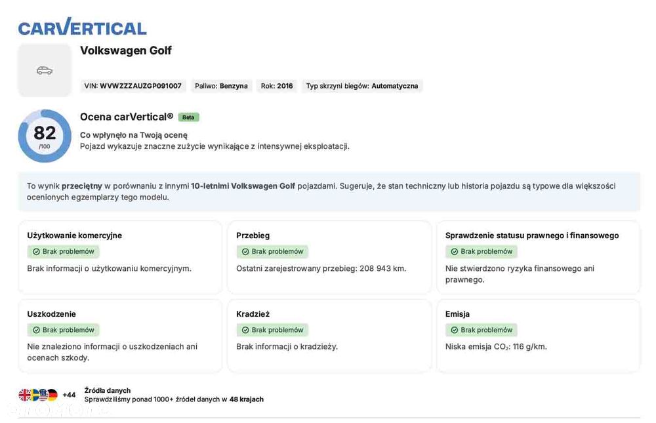Click the checkmark icon under Sprawdzenie statusu prawnego
The image size is (656, 423).
click(455, 251)
